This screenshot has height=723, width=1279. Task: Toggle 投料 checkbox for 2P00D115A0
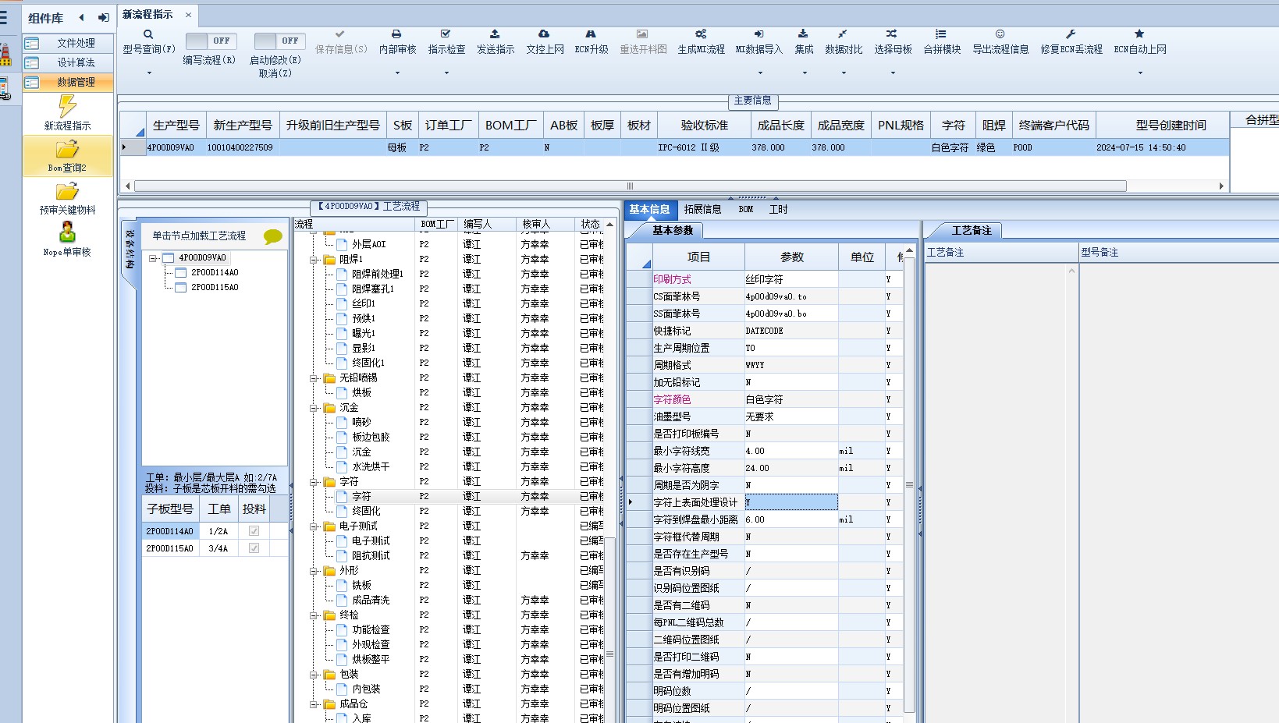coord(254,548)
